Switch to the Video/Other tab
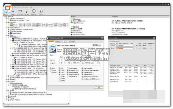 (x=72, y=42)
